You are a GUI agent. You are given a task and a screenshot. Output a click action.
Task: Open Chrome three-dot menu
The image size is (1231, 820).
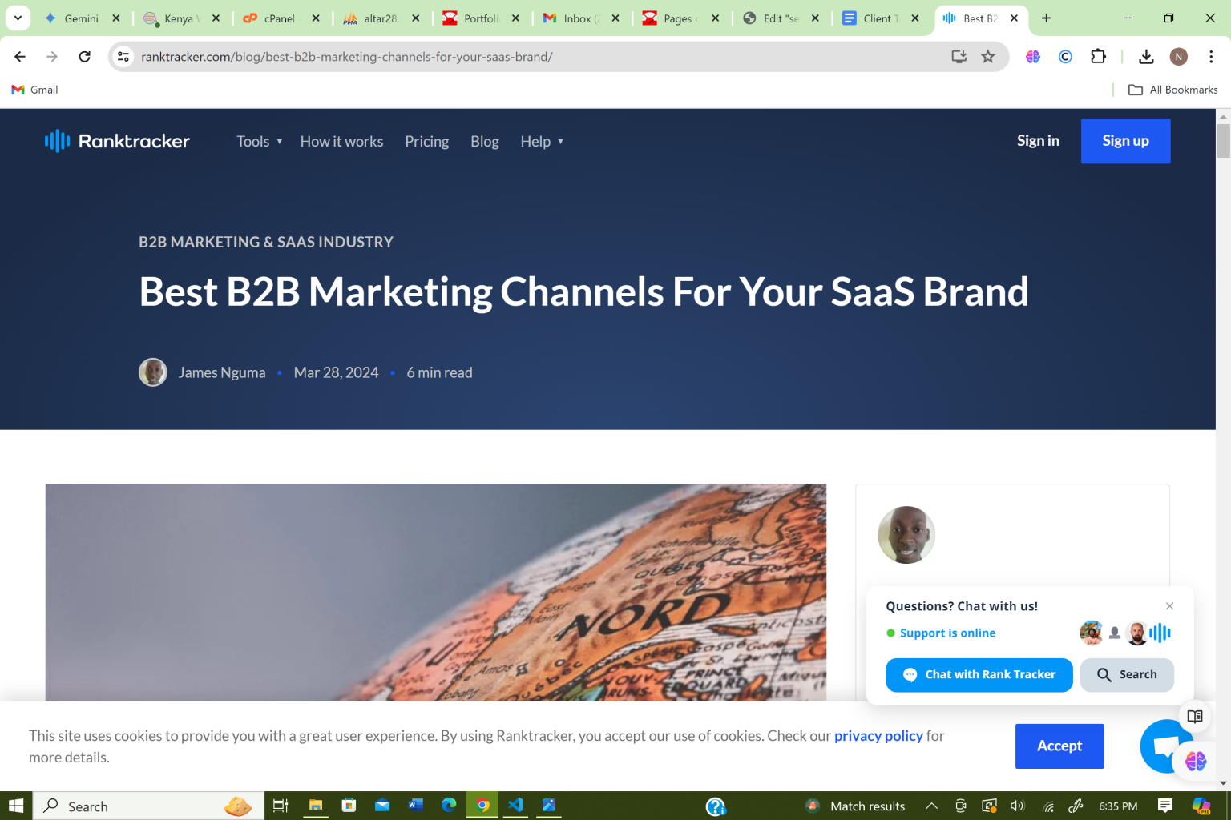pyautogui.click(x=1211, y=56)
